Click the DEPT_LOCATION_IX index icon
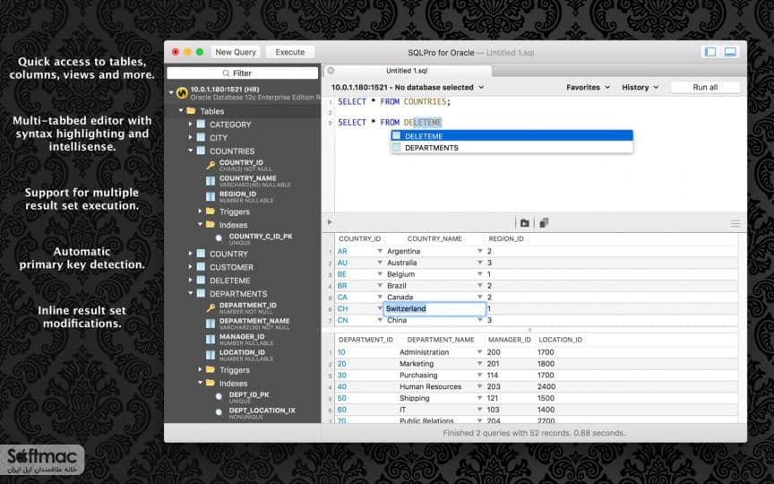The image size is (774, 484). point(219,412)
